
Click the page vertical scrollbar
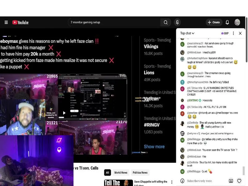pos(246,40)
